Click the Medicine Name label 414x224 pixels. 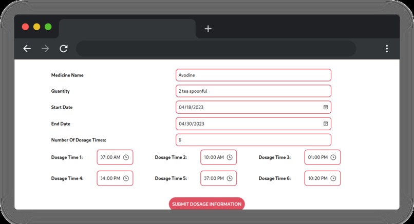[67, 75]
